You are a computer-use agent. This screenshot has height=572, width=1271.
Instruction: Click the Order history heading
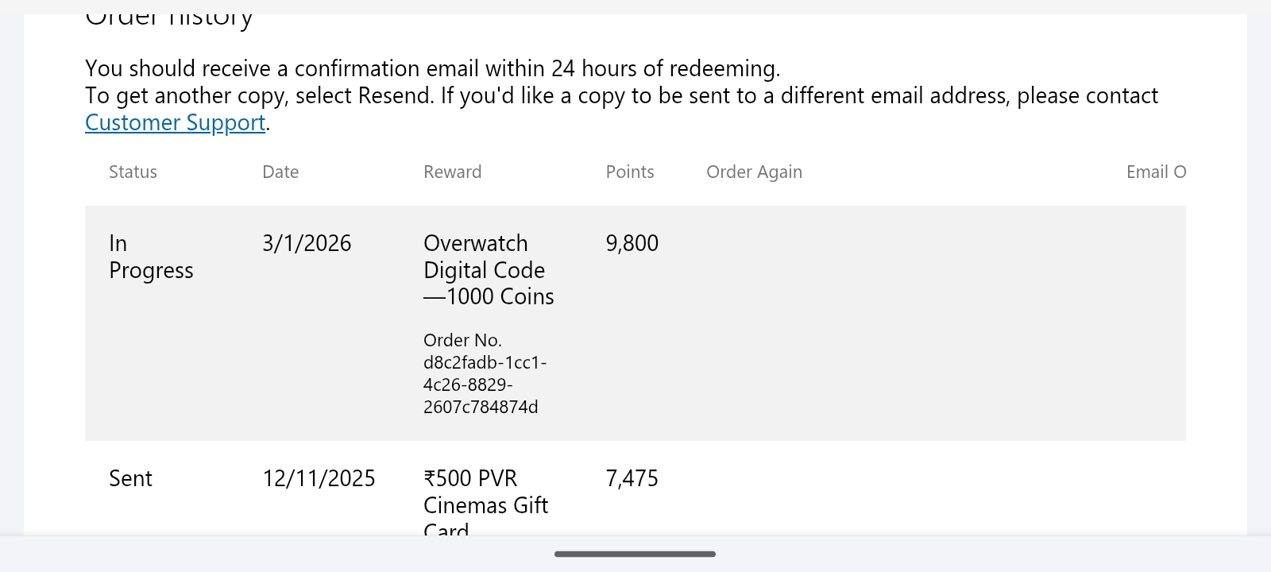click(x=168, y=19)
